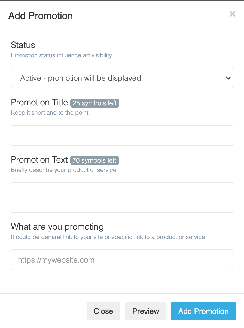Click the Promotion Text label
This screenshot has width=244, height=328.
[x=39, y=160]
